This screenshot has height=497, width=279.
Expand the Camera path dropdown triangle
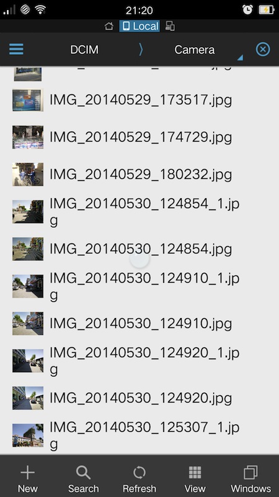tap(240, 57)
